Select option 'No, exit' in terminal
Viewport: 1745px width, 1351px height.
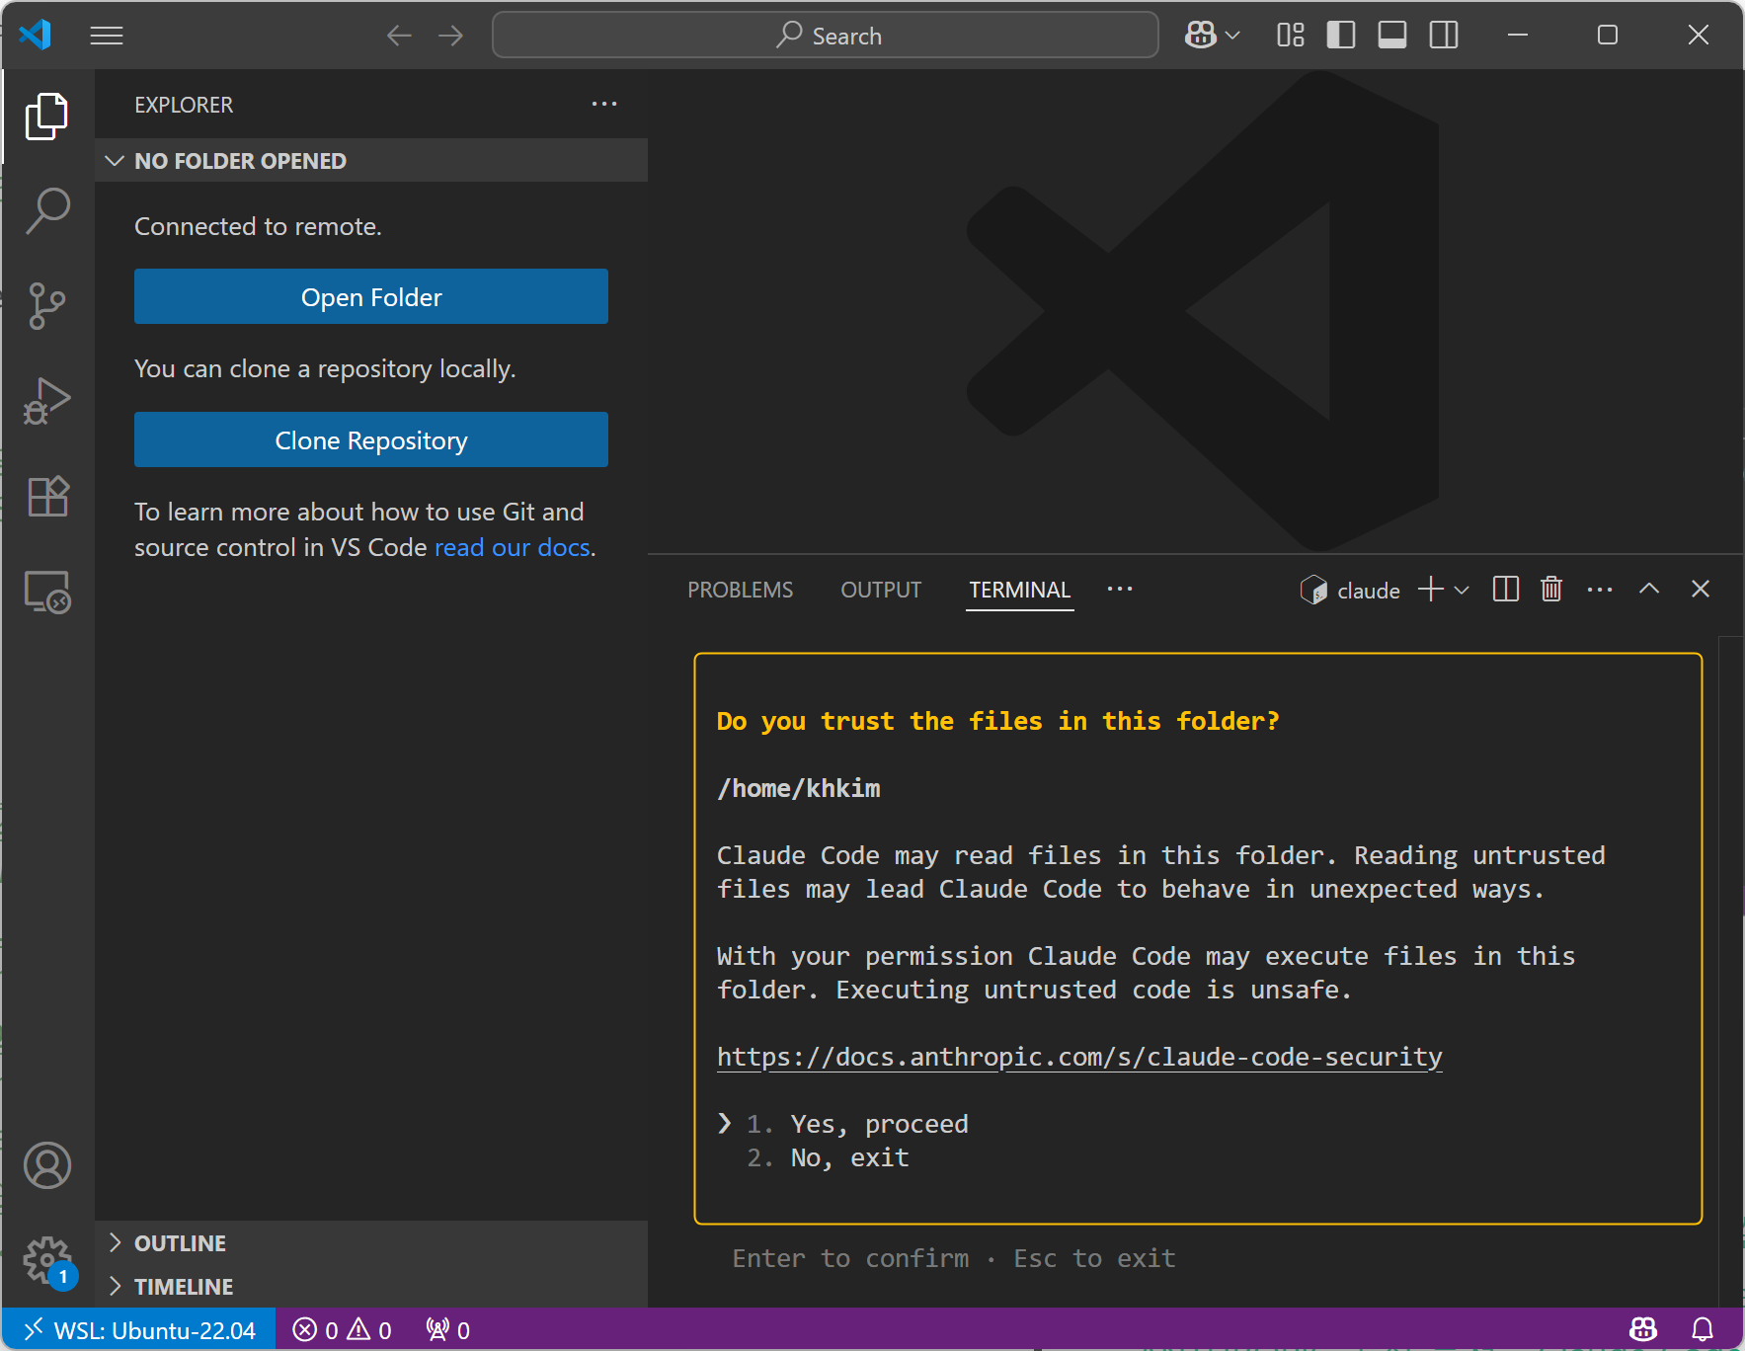click(849, 1157)
